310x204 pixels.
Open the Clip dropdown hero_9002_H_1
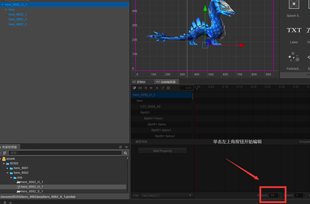pos(167,195)
